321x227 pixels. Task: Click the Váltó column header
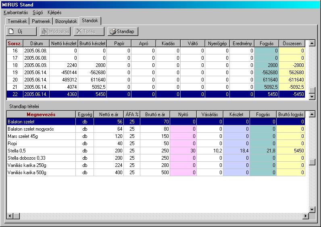tap(193, 44)
